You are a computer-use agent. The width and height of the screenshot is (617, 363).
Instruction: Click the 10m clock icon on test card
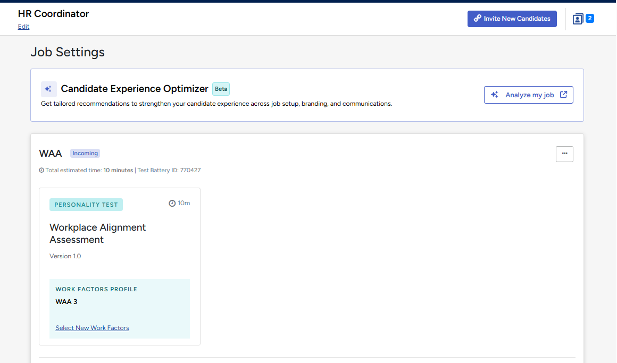(x=172, y=204)
